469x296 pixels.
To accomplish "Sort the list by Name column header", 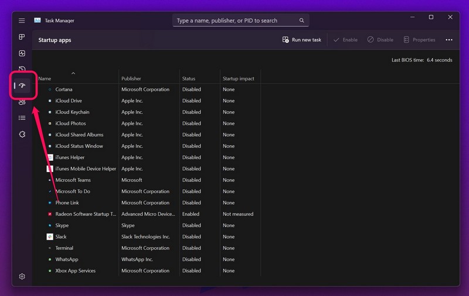I will point(45,78).
